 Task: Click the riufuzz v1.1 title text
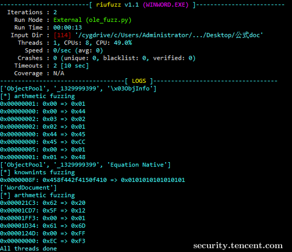[x=117, y=4]
